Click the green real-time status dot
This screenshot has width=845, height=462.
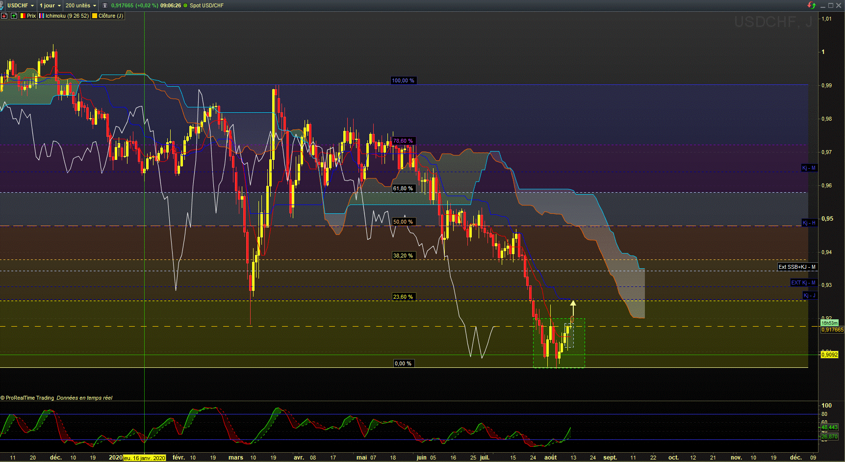point(185,5)
